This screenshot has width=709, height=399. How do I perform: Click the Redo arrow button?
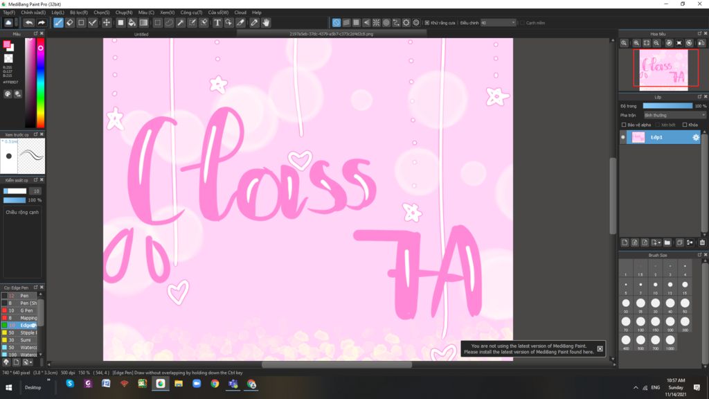pyautogui.click(x=41, y=23)
